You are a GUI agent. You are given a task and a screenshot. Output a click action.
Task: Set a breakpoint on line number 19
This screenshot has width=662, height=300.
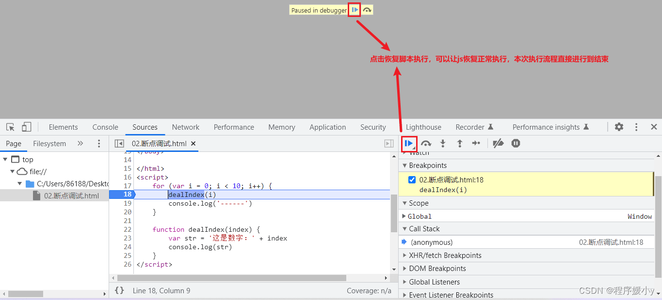(x=128, y=203)
